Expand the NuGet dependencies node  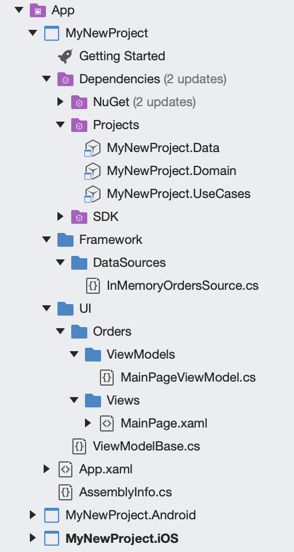60,102
